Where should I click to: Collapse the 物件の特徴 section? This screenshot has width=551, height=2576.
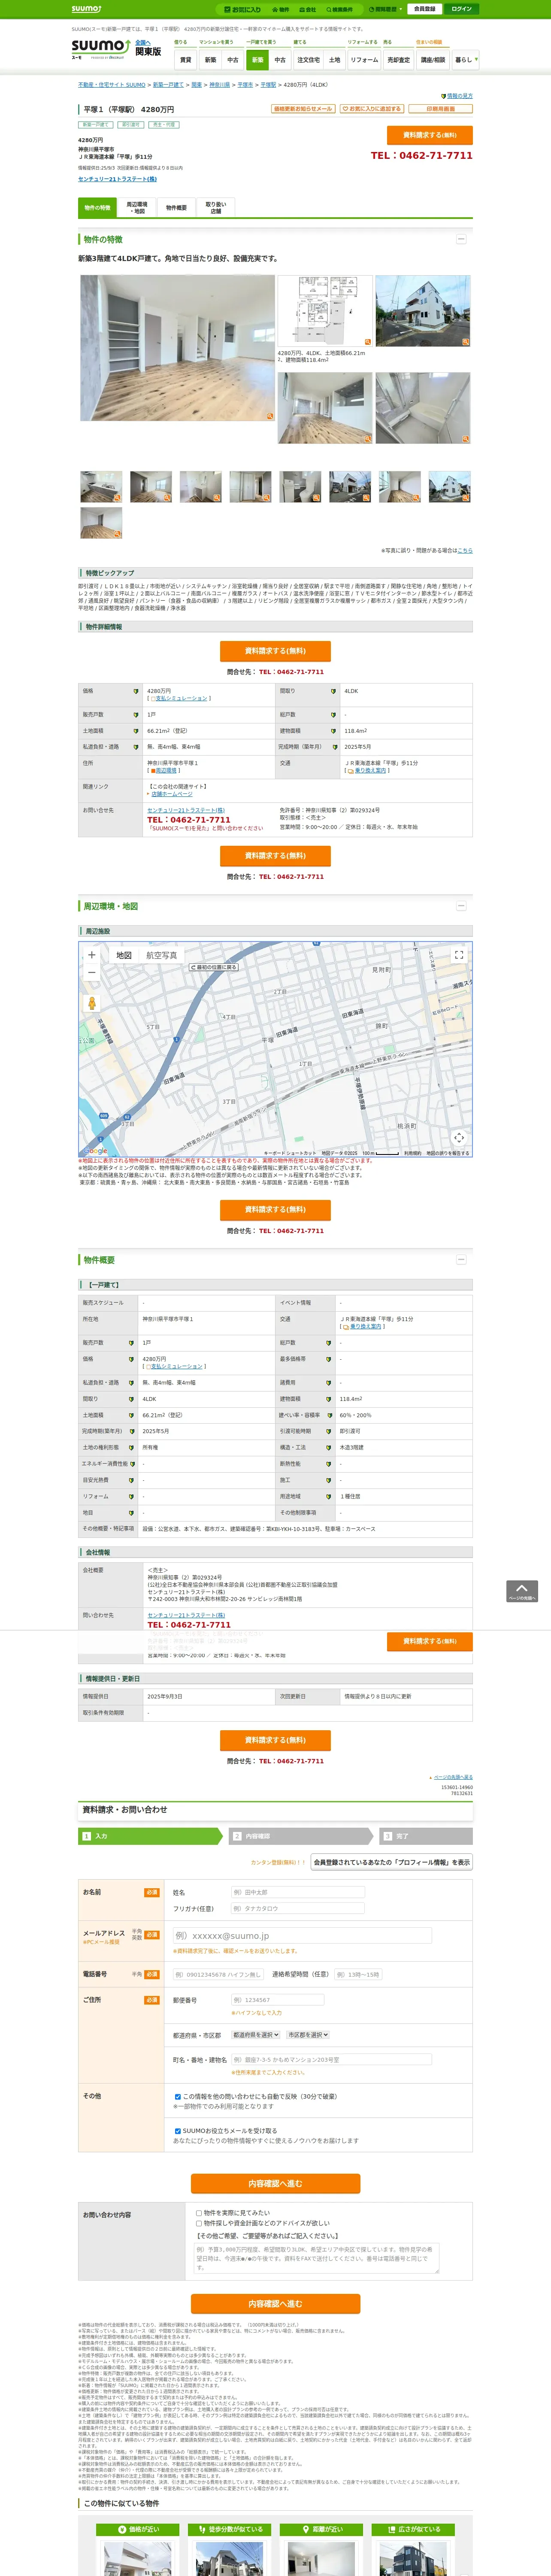pos(461,239)
